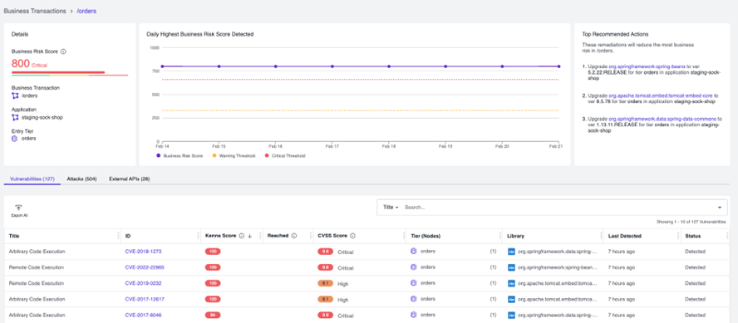Screen dimensions: 738x323
Task: Sort by Kenna Score descending arrow
Action: point(250,236)
